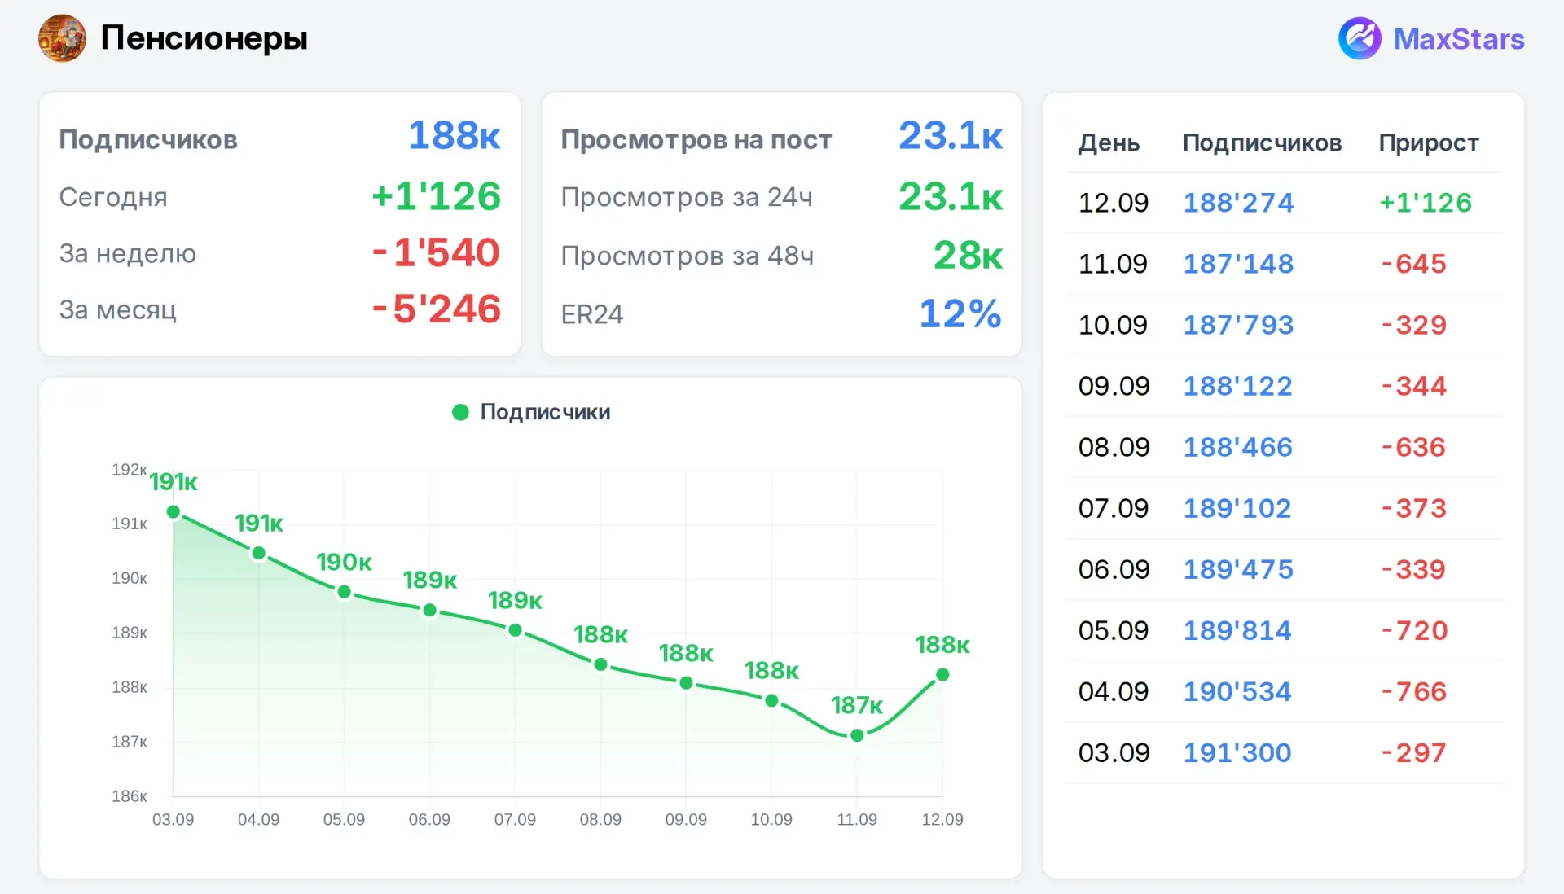Click the Пенсионеры channel avatar
1564x894 pixels.
(x=63, y=38)
